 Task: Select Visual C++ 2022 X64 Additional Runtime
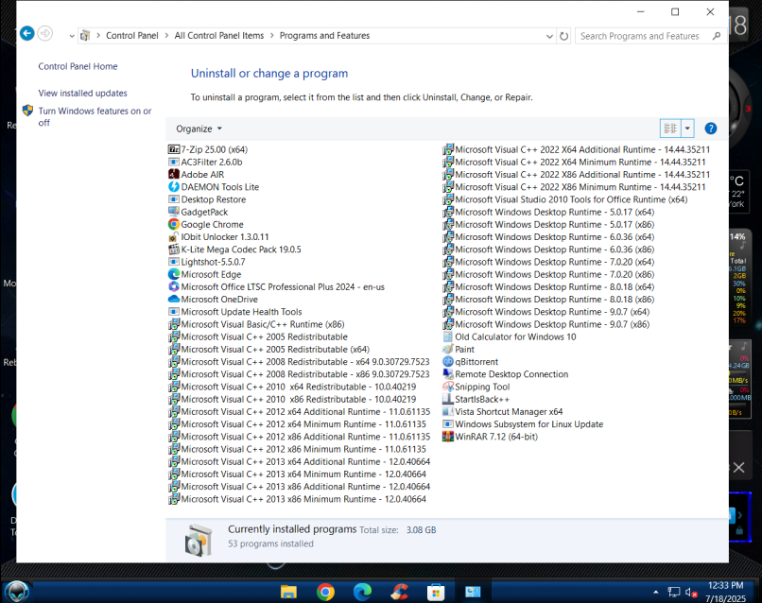577,149
